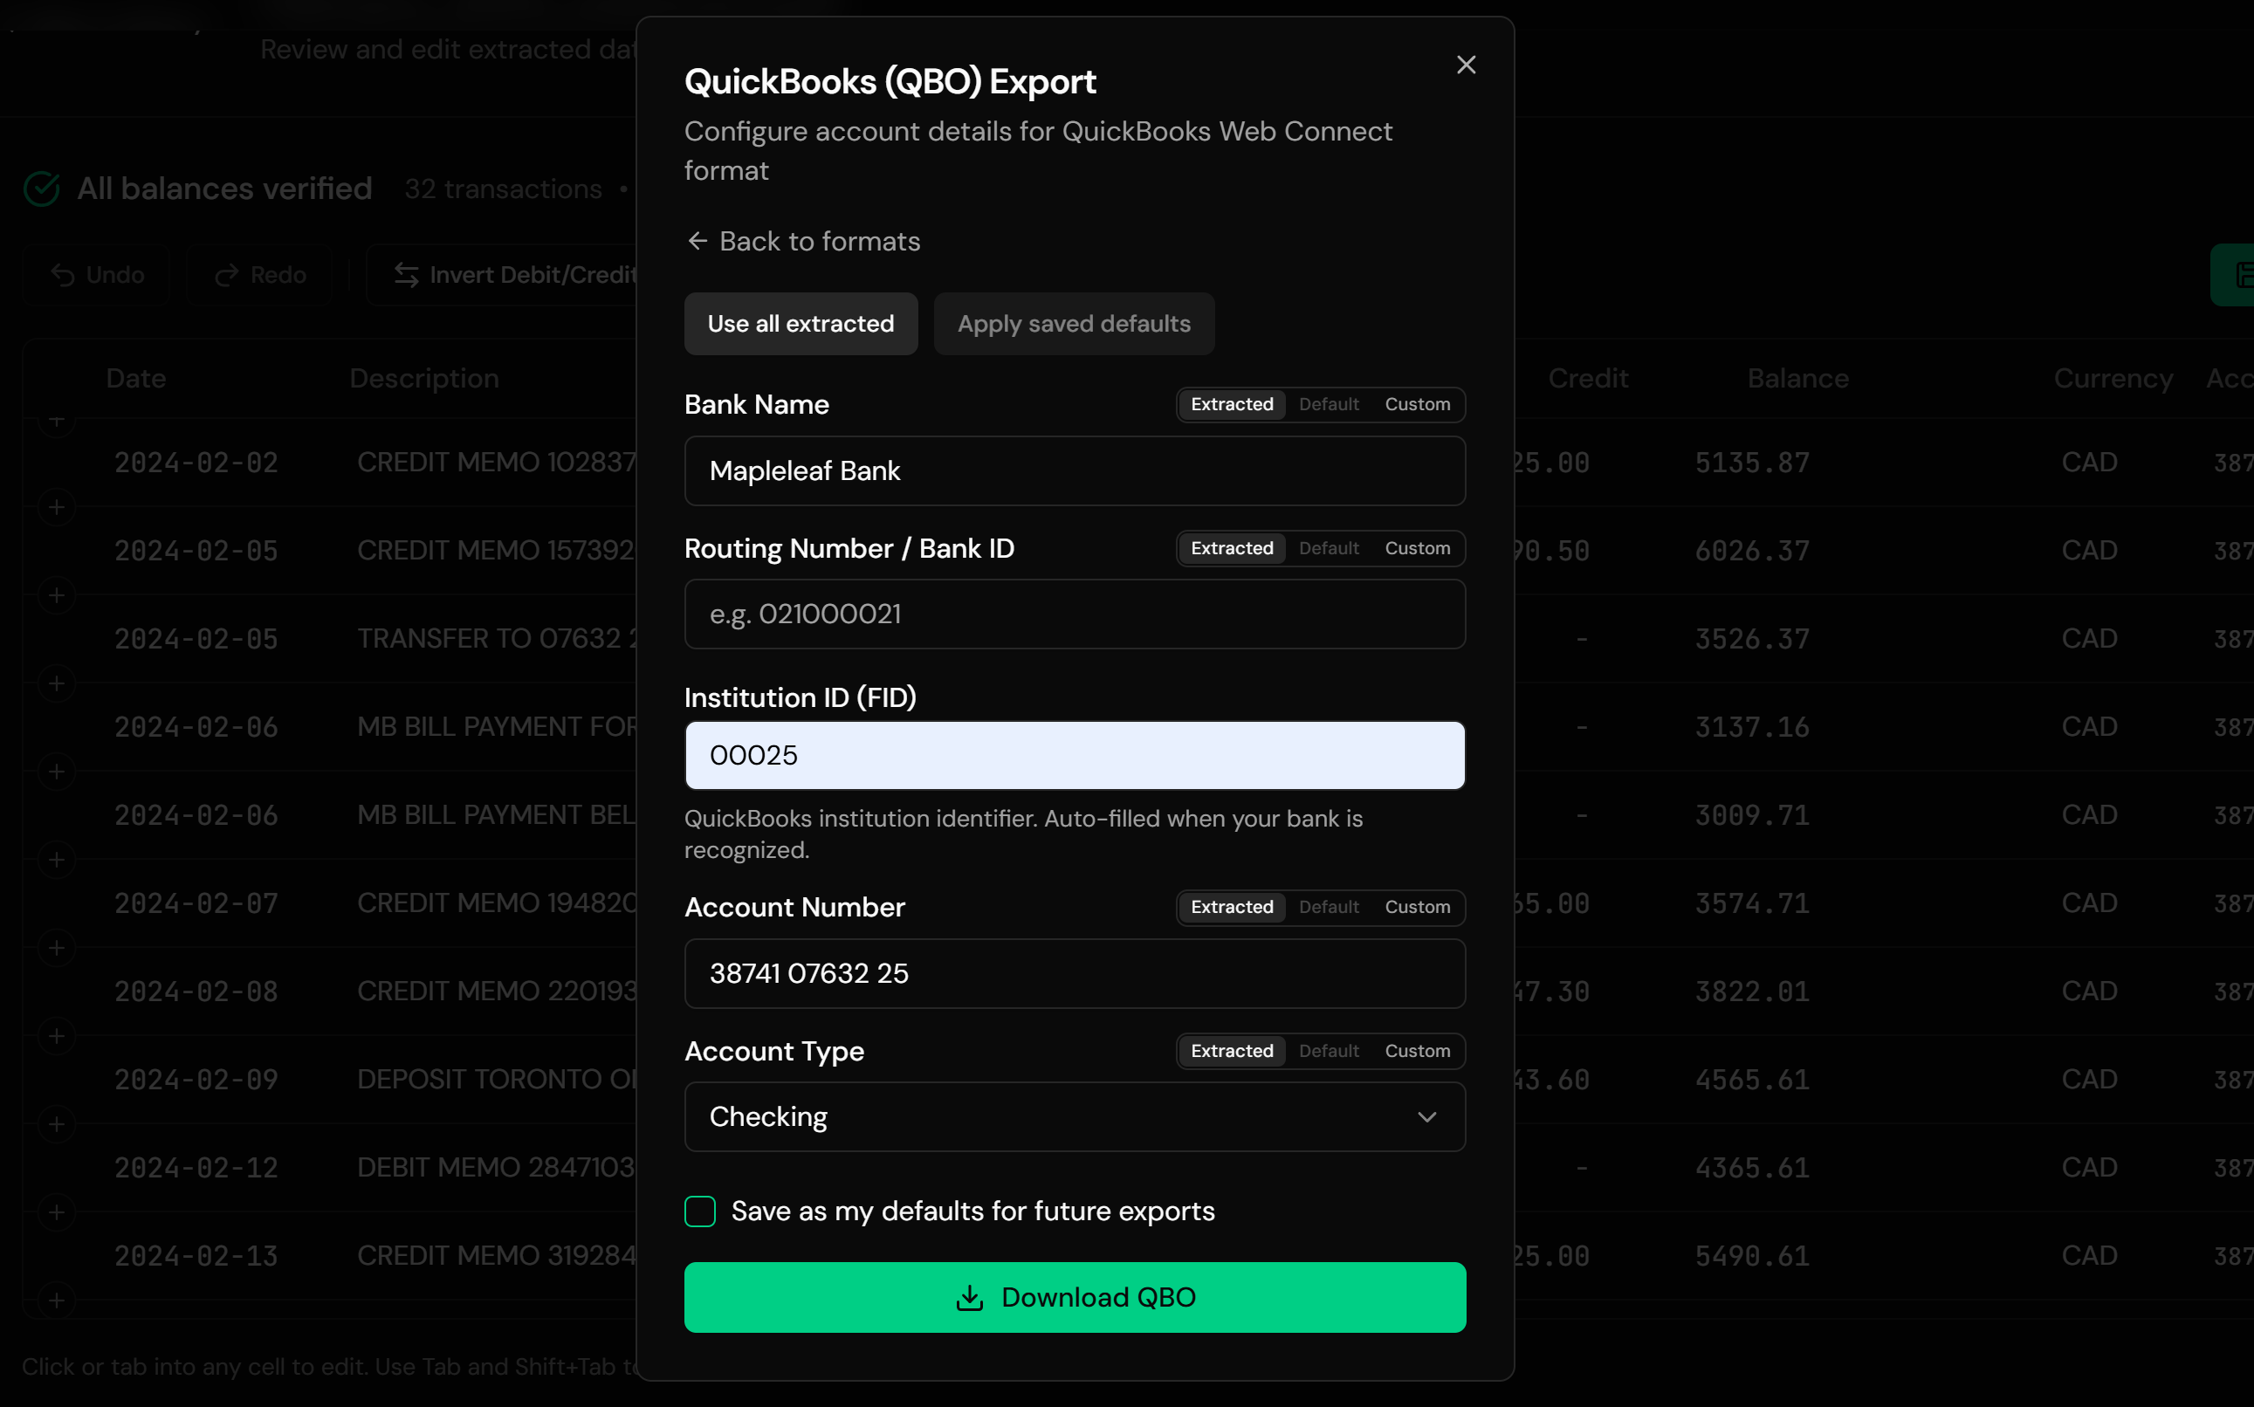Apply saved defaults
The height and width of the screenshot is (1407, 2254).
[1074, 323]
